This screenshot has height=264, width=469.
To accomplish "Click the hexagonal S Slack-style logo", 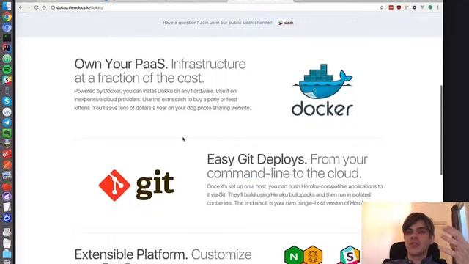I will [x=350, y=255].
